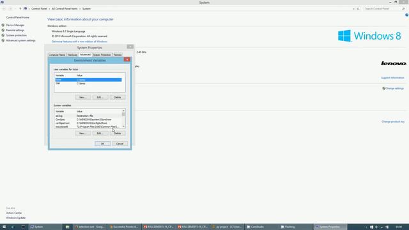Click the Advanced system settings shield icon
The image size is (409, 230).
pos(3,40)
